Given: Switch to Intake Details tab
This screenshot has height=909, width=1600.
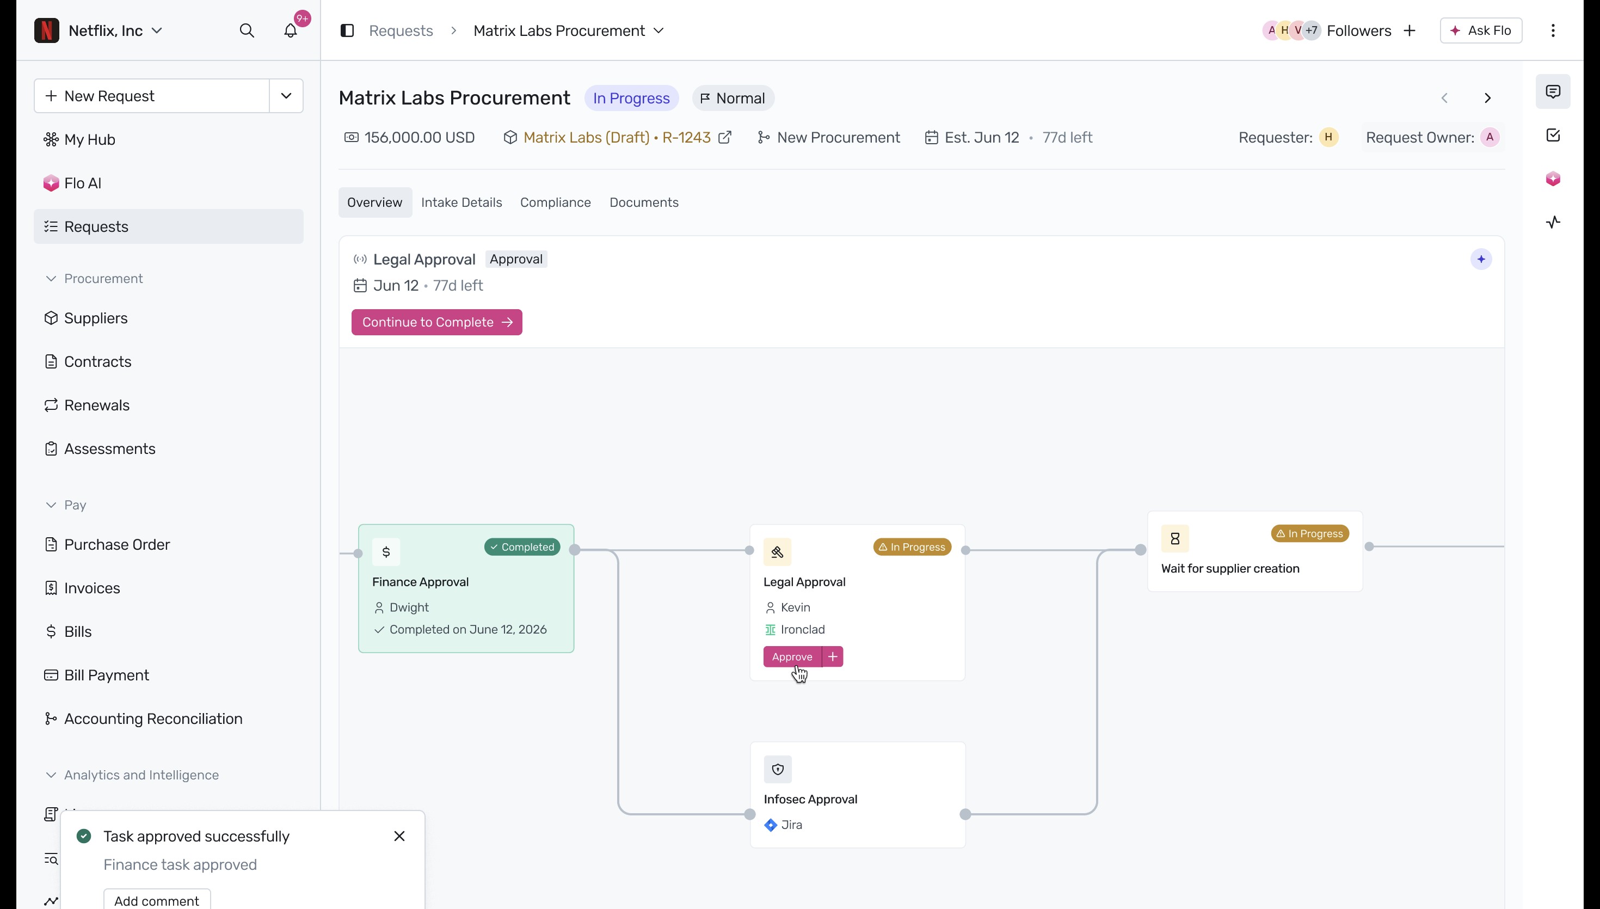Looking at the screenshot, I should coord(462,202).
